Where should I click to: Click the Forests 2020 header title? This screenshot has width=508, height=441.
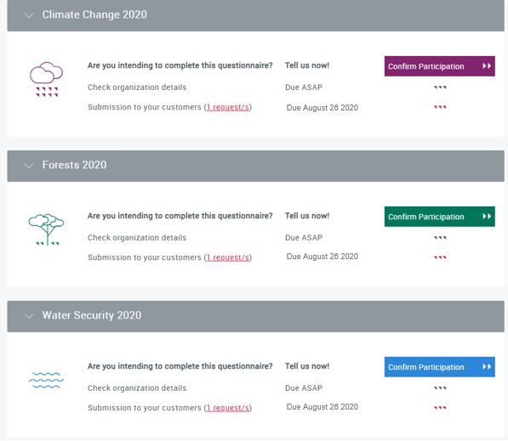(74, 165)
